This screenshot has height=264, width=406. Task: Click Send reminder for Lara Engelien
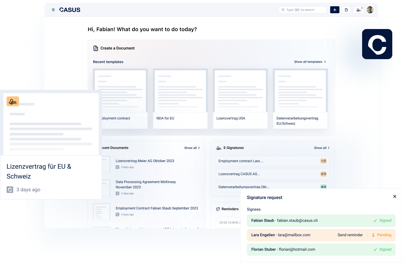coord(350,235)
